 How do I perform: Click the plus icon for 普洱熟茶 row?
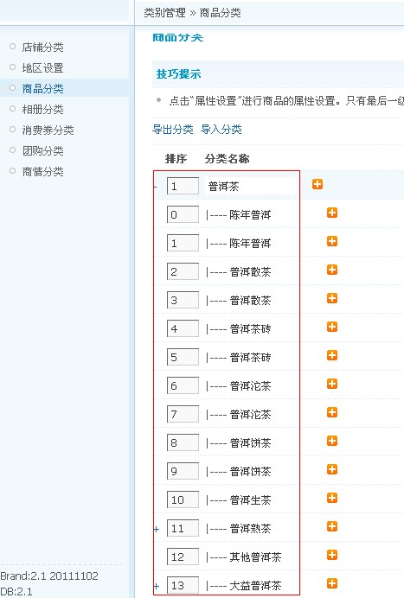click(x=332, y=526)
